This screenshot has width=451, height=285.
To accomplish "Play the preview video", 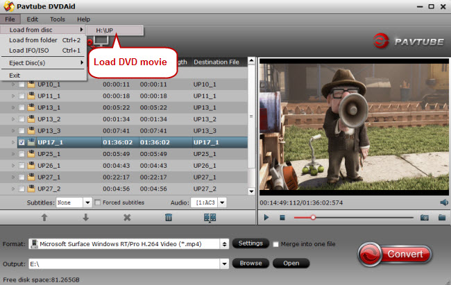I will (x=266, y=218).
